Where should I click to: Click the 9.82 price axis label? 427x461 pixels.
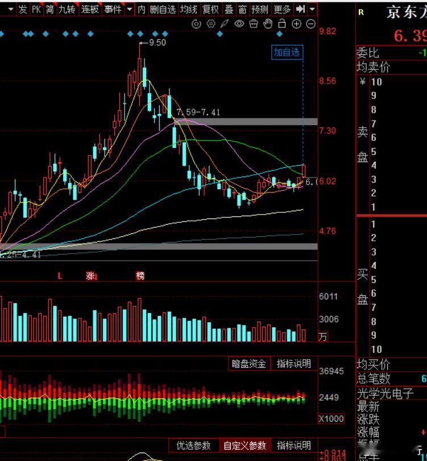click(327, 31)
